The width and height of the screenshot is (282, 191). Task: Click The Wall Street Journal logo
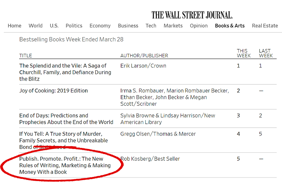pyautogui.click(x=192, y=15)
